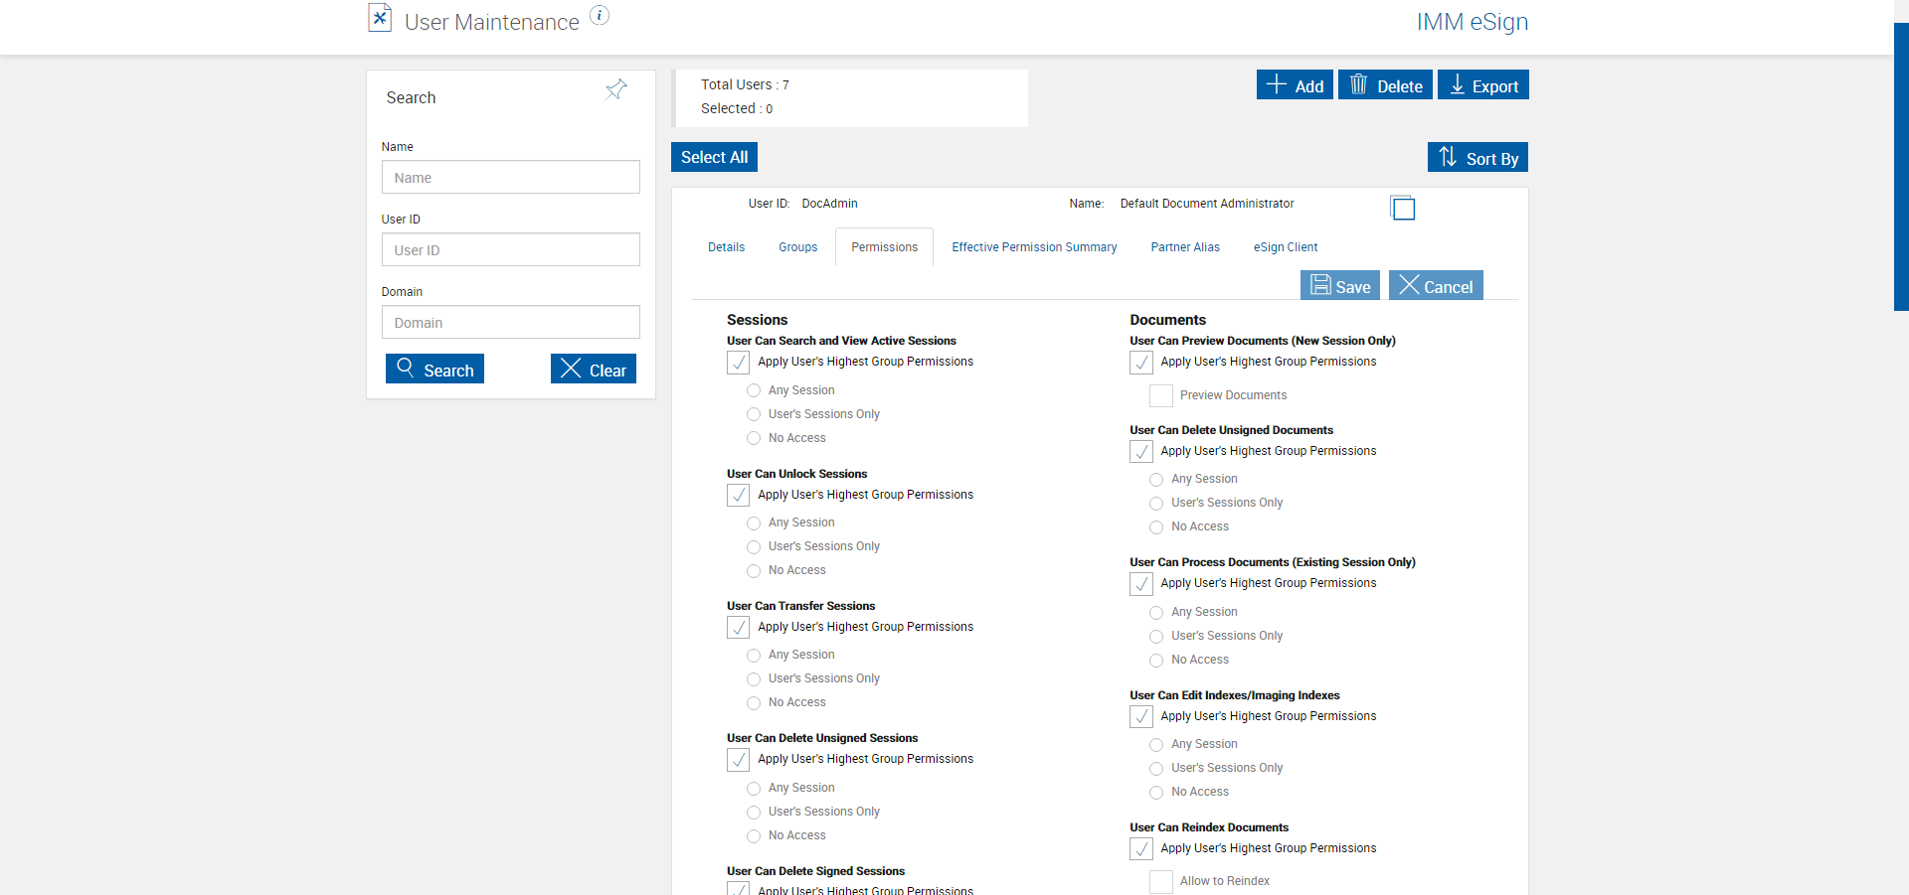Click the pin icon in Search panel
Screen dimensions: 1909x895
coord(616,90)
